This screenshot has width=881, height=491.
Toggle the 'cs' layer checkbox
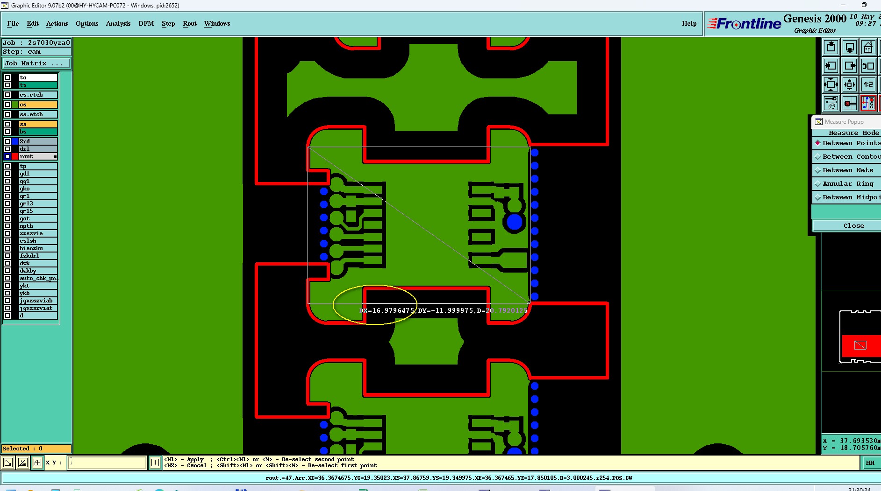point(7,105)
